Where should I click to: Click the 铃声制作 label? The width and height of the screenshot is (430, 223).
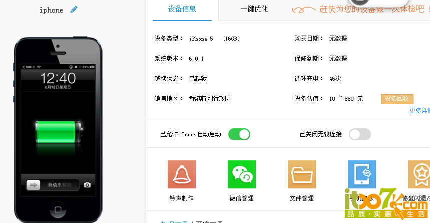pyautogui.click(x=182, y=198)
